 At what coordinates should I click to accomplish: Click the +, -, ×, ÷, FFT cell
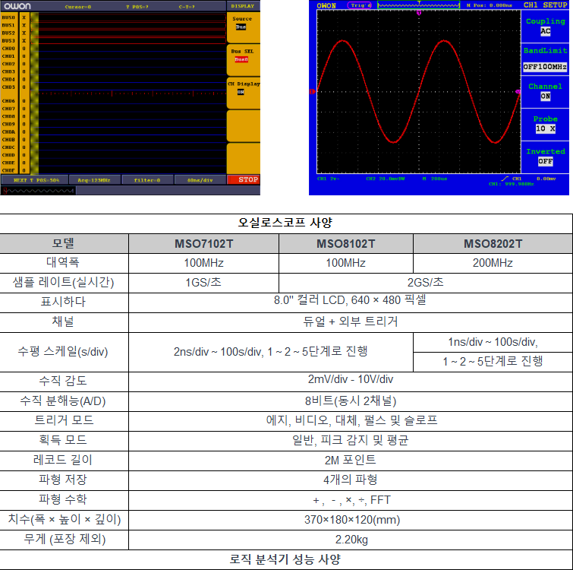[x=350, y=500]
